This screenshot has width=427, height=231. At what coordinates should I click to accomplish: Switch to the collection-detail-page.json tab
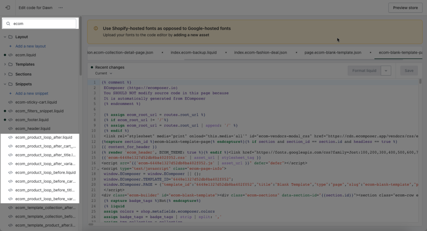click(120, 52)
